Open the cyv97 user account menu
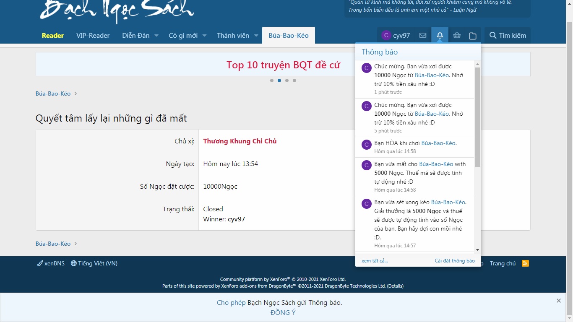 [396, 36]
